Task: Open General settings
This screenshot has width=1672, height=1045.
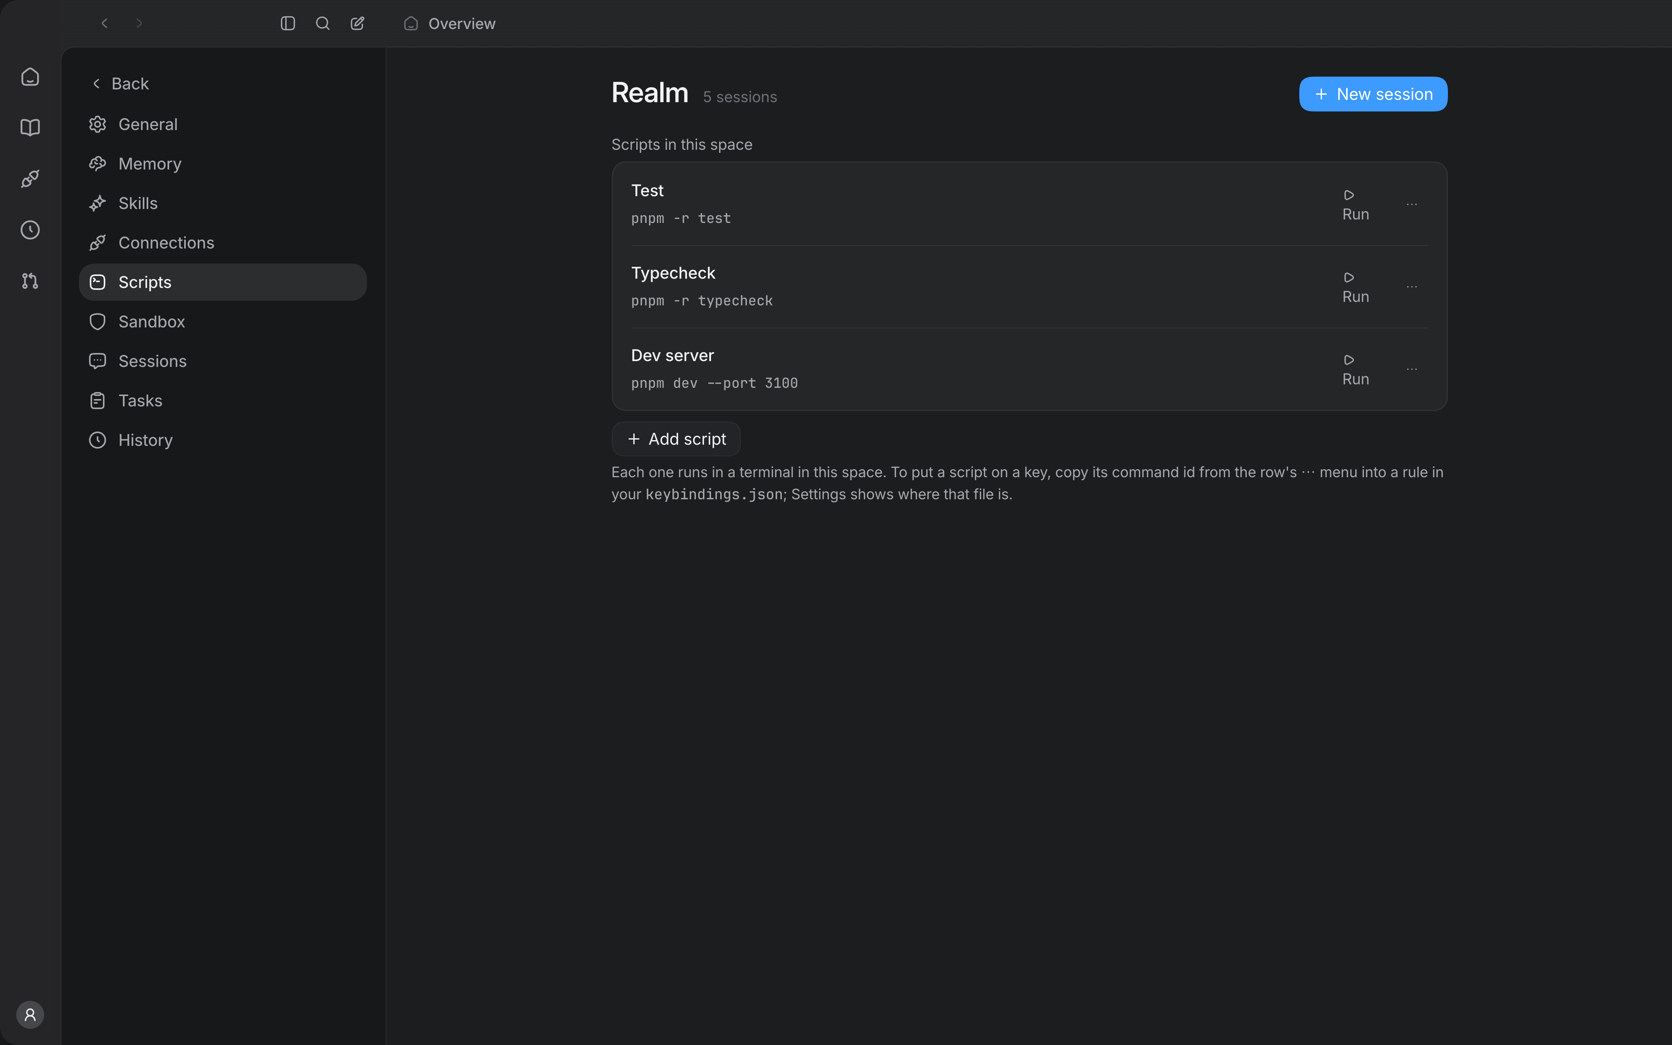Action: [223, 124]
